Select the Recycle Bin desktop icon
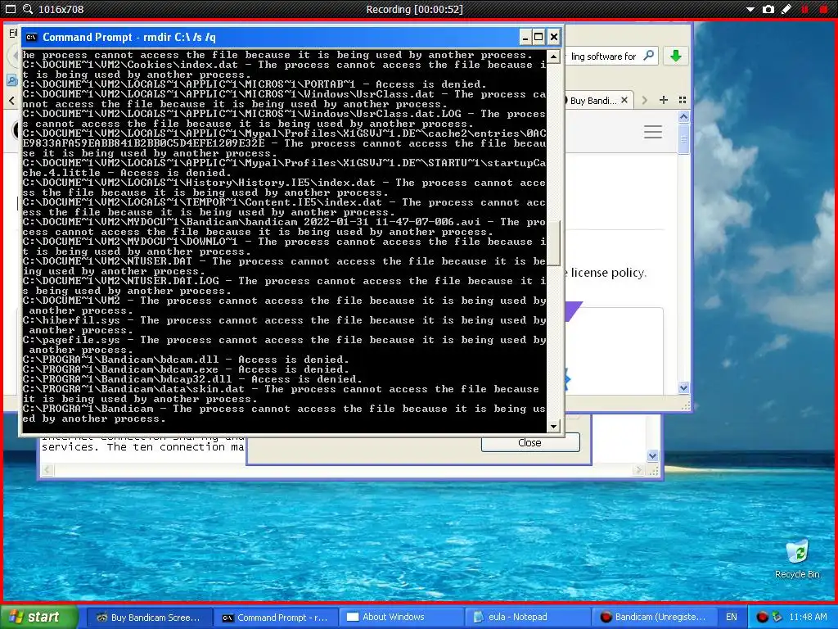838x629 pixels. [797, 559]
